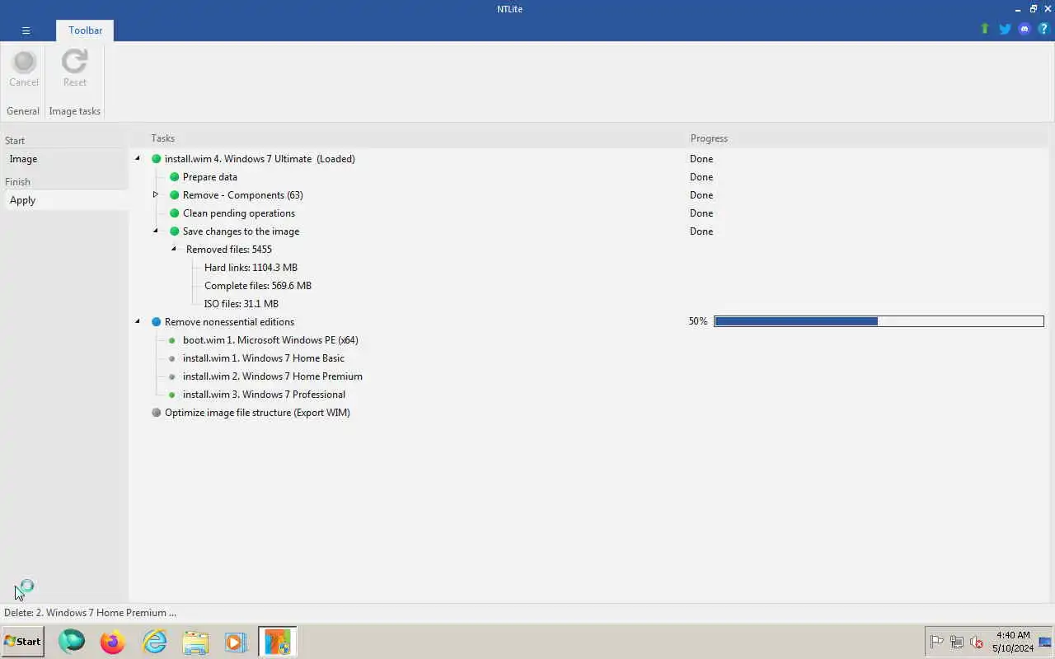Screen dimensions: 1055x659
Task: Select Hard links: 1104.3 MB entry
Action: [x=251, y=268]
